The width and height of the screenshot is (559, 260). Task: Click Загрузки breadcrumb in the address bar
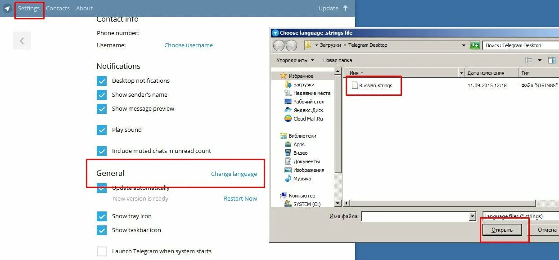click(x=330, y=45)
